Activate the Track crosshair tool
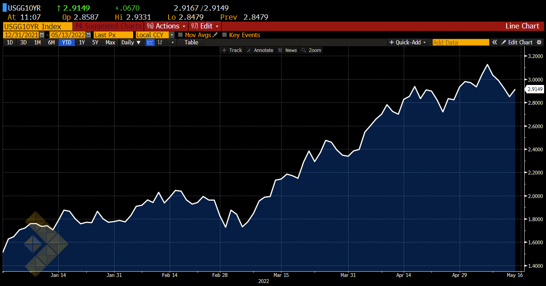 tap(232, 50)
